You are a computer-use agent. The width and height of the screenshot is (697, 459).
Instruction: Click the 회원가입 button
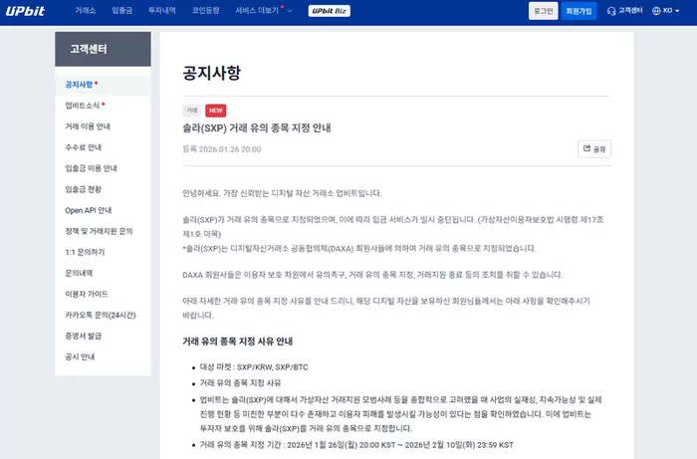pos(579,11)
